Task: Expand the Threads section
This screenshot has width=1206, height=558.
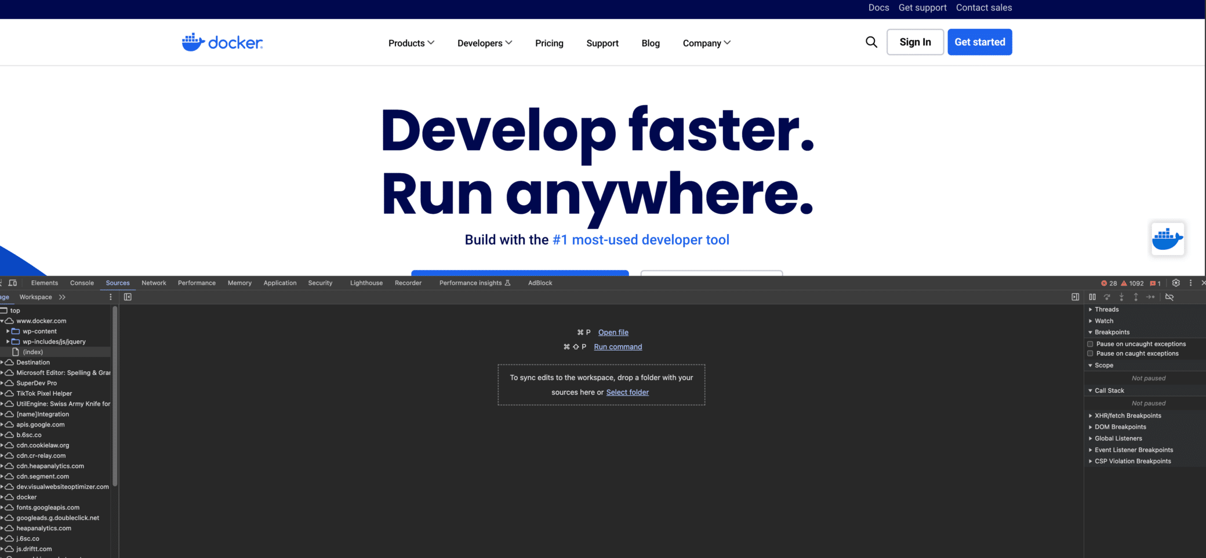Action: (x=1103, y=309)
